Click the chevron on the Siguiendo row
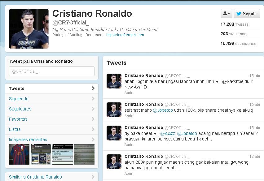 [93, 99]
